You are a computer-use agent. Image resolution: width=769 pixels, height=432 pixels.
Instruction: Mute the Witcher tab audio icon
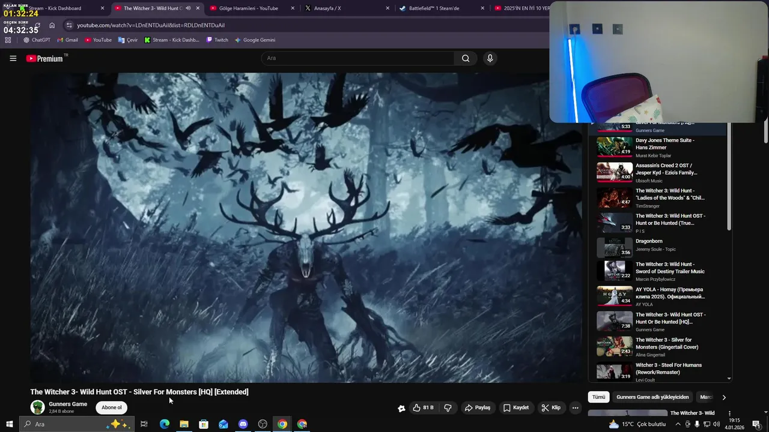coord(188,8)
